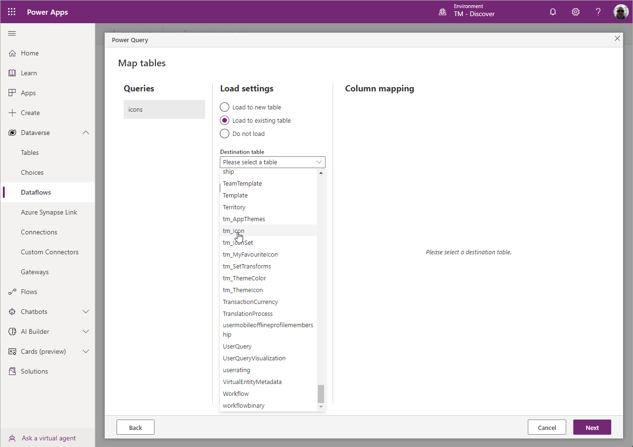Choose tm_ThemeColor from the list
633x447 pixels.
269,278
